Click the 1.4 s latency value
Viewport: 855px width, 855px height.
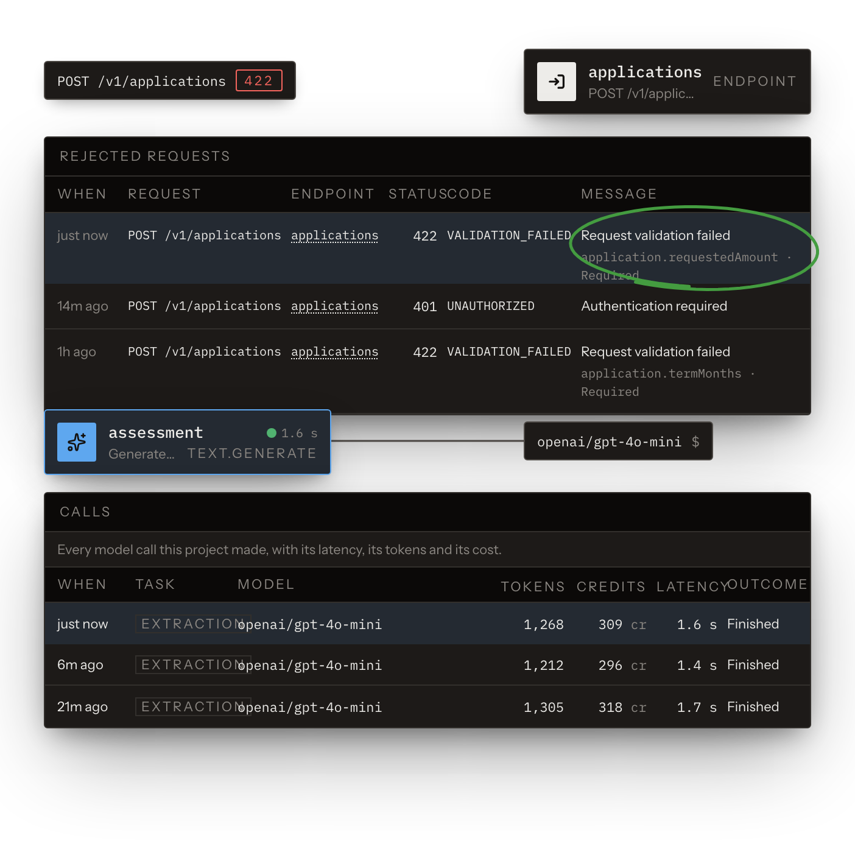(x=697, y=665)
